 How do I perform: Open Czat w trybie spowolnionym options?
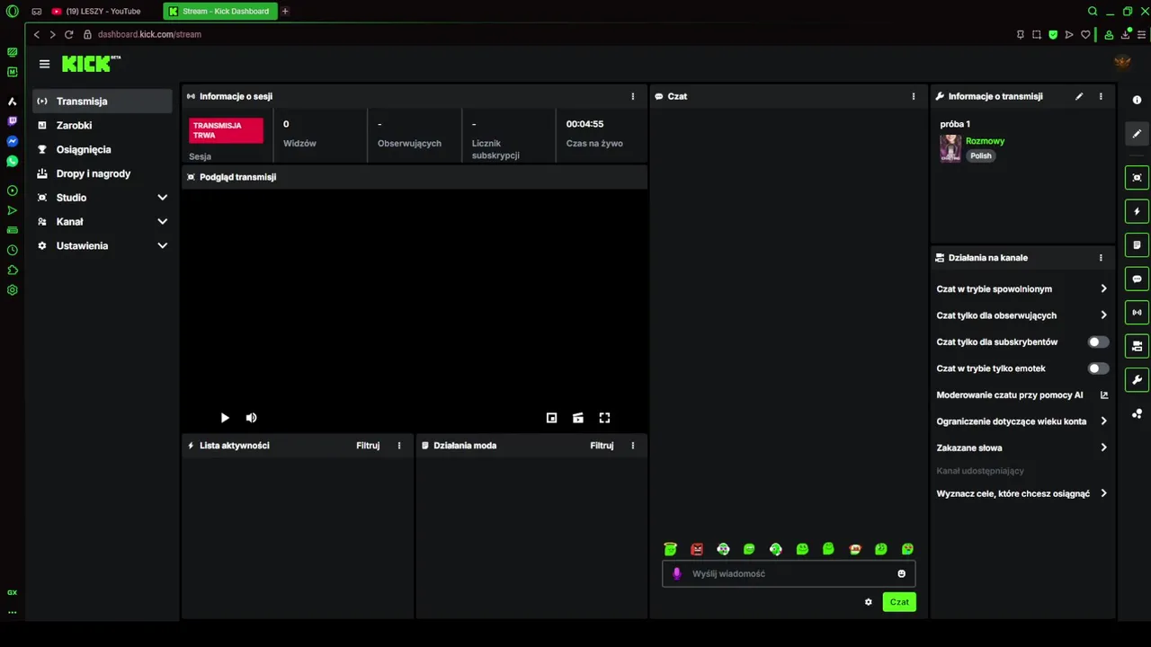point(1022,289)
